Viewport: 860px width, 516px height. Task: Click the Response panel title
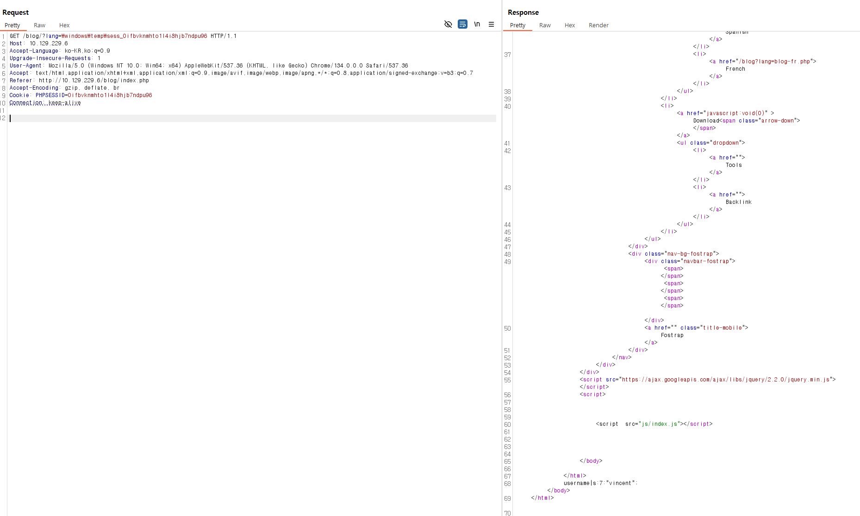pos(523,12)
